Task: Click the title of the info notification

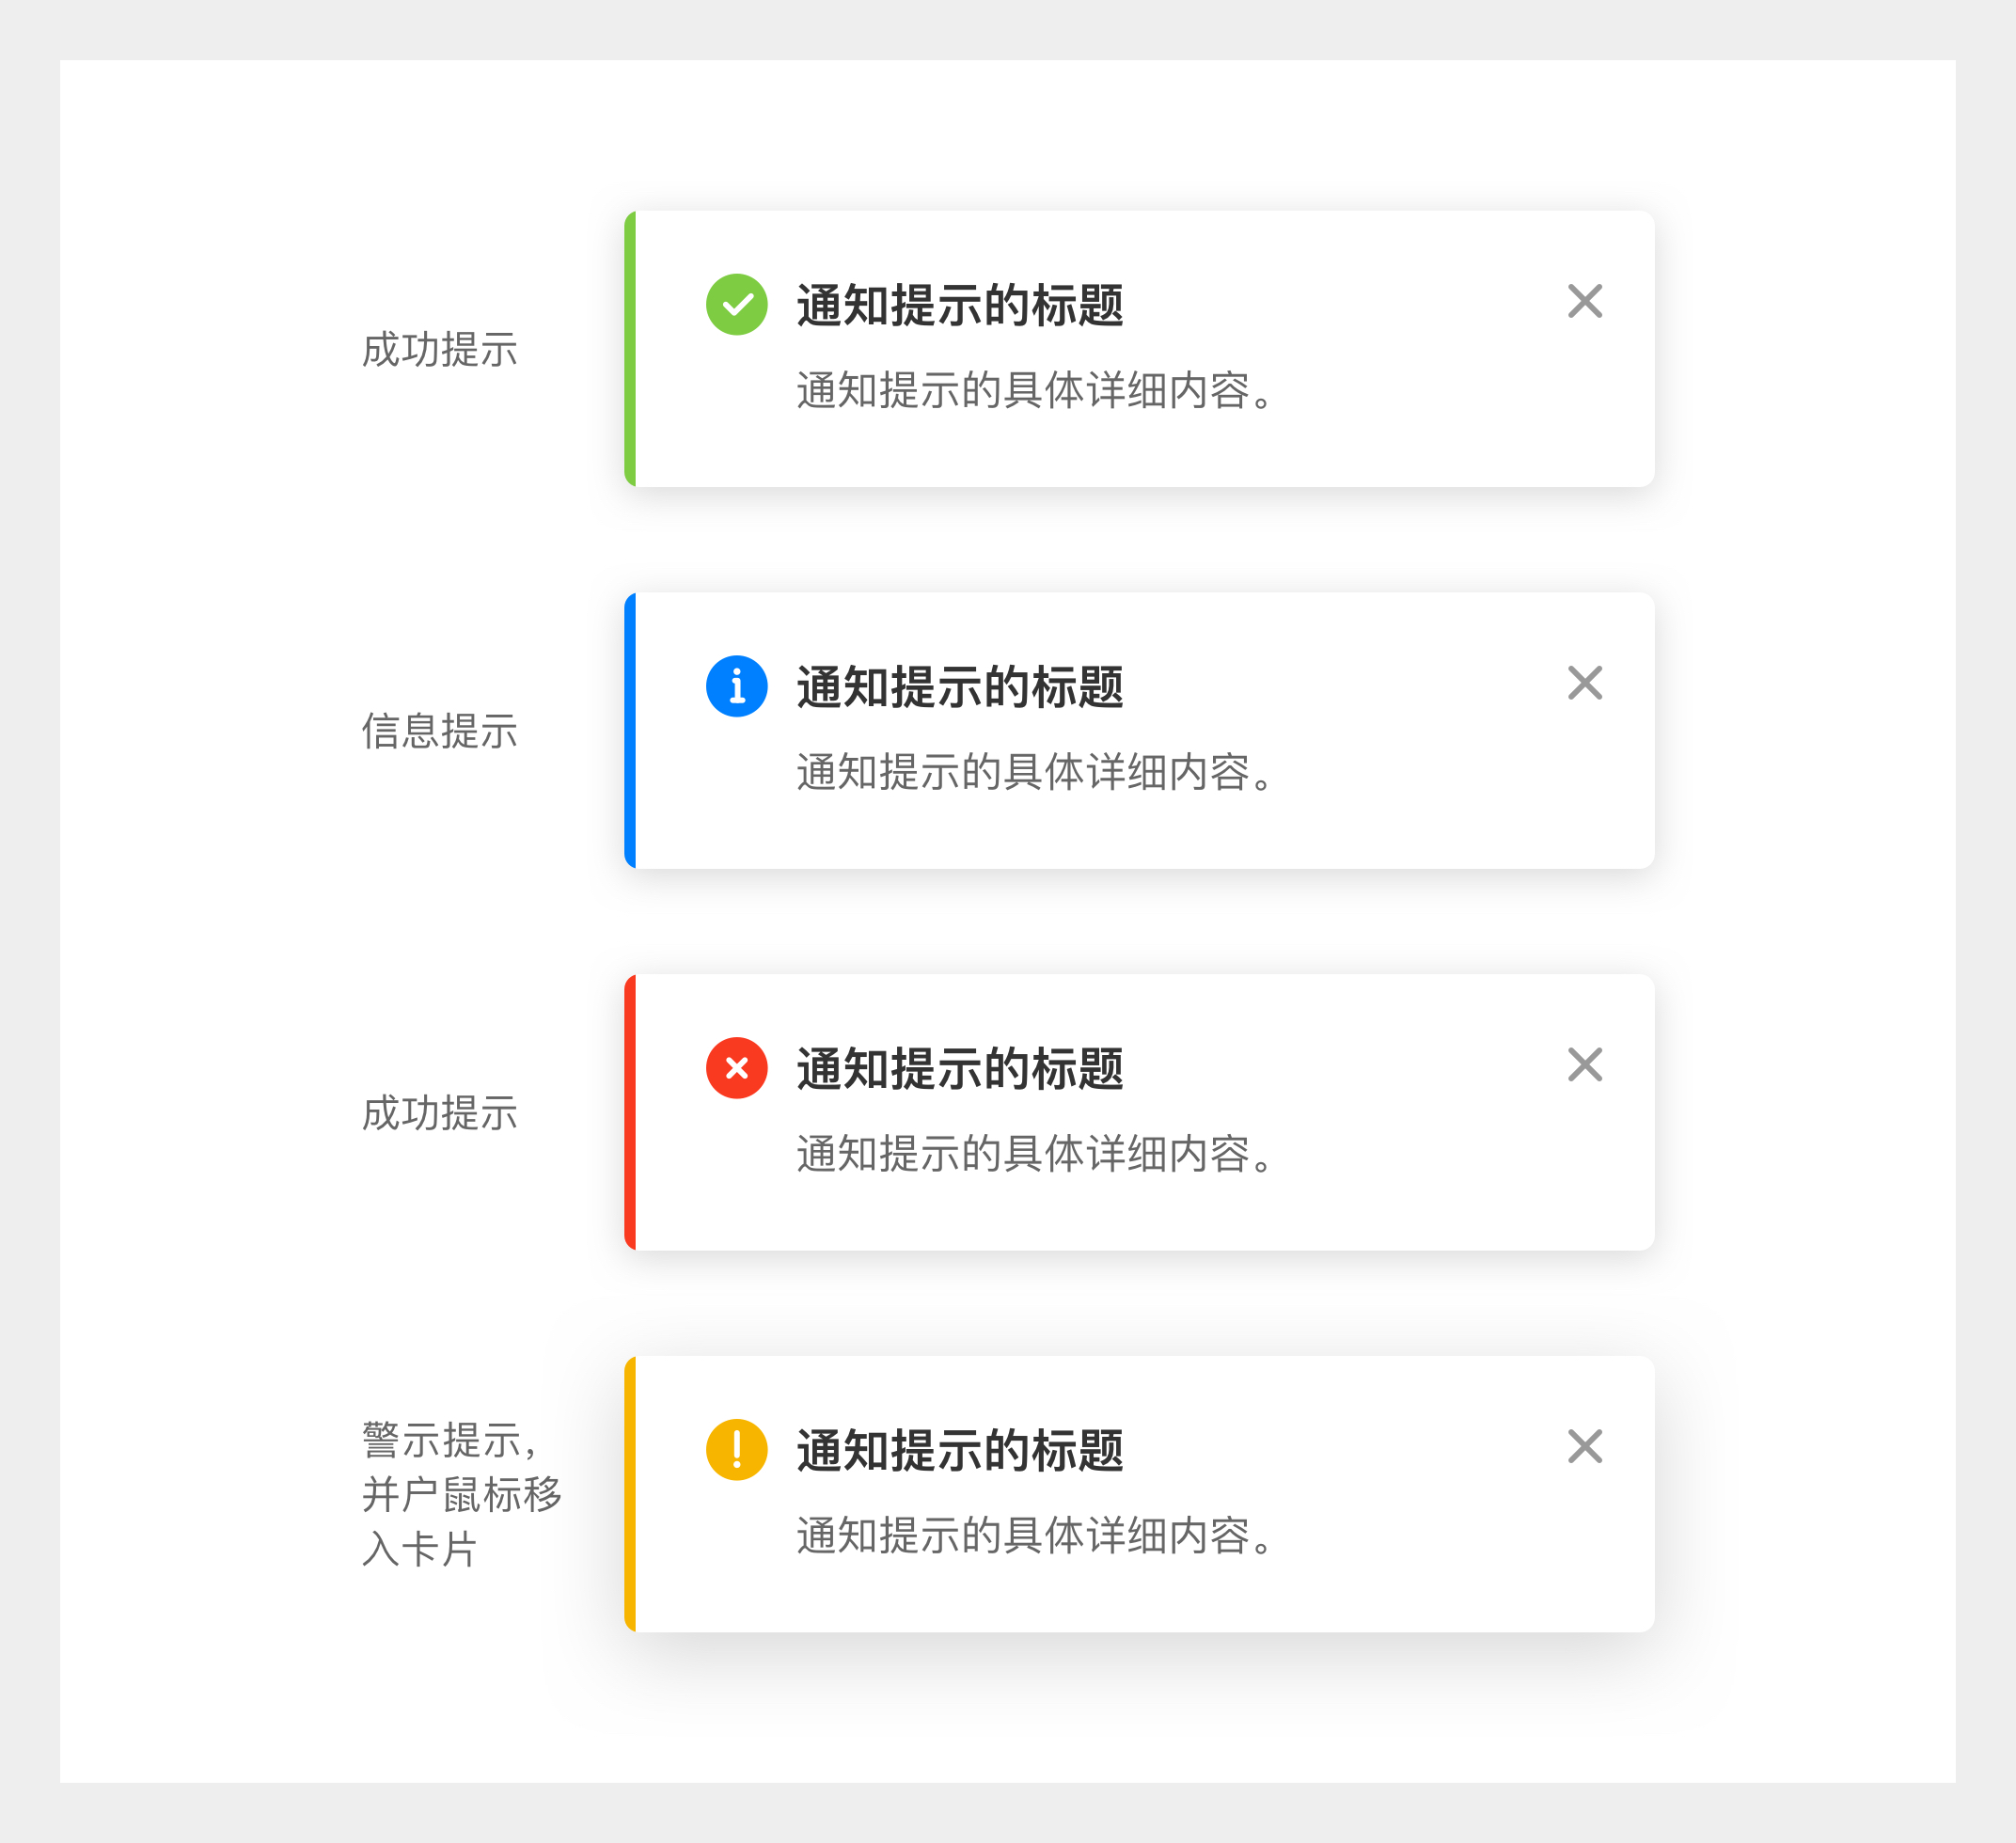Action: (x=959, y=687)
